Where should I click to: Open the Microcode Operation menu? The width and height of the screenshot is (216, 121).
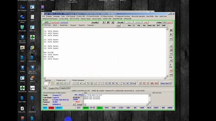tap(138, 16)
